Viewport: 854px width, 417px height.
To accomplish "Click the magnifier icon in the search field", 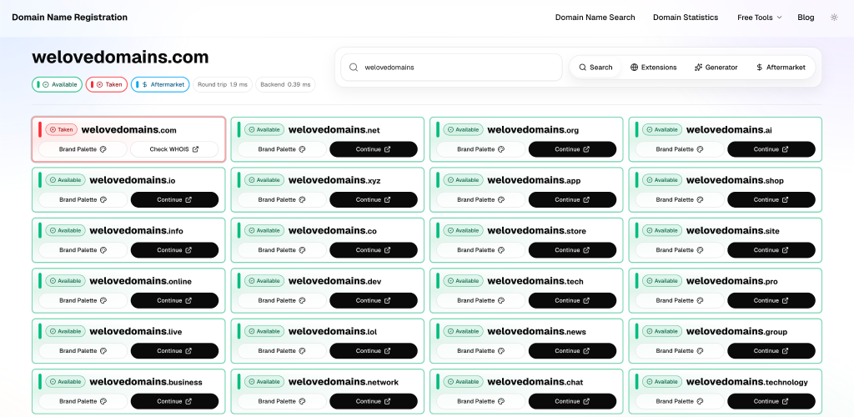I will pyautogui.click(x=354, y=68).
